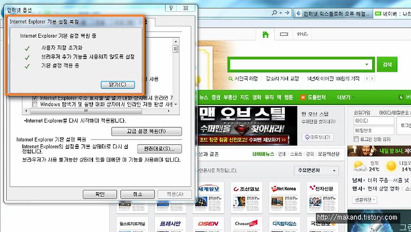Click the 비밀번호 password input field
Screen dimensions: 411x232
(374, 130)
